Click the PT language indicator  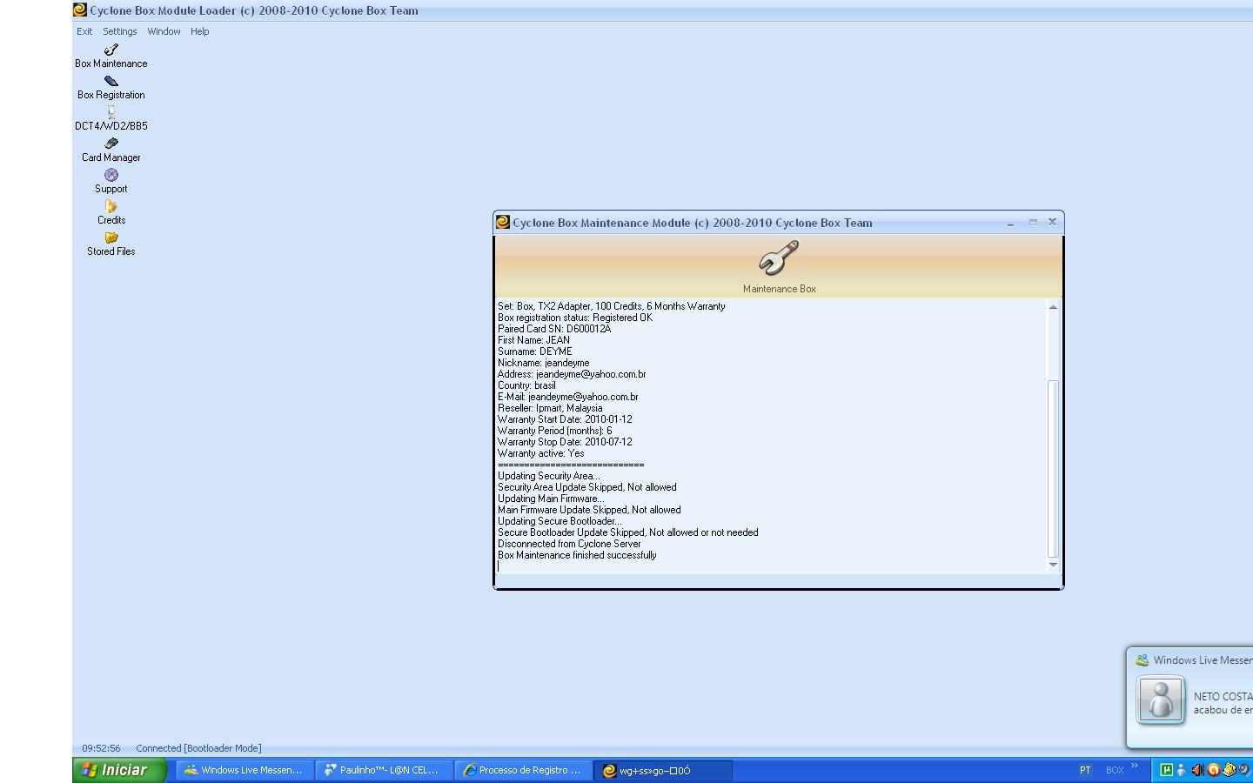coord(1085,770)
